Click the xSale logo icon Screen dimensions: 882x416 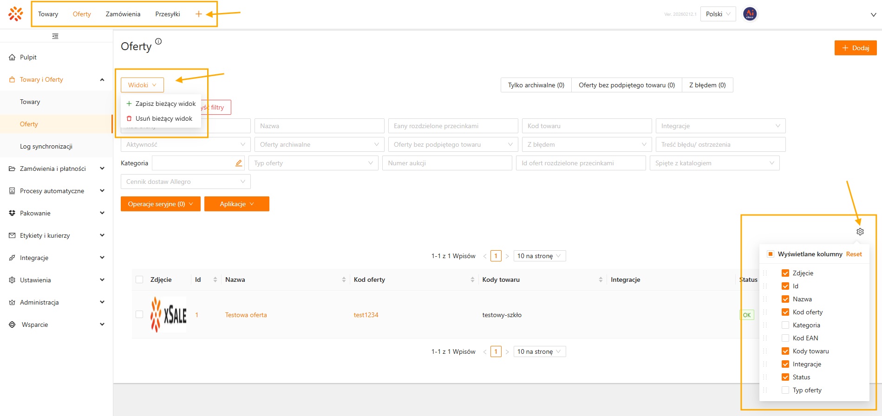[x=15, y=14]
